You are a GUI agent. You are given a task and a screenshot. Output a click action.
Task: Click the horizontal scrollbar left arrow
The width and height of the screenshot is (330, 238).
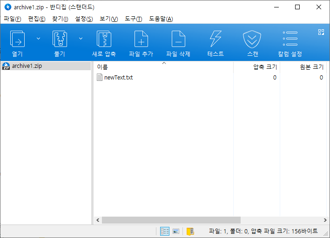[98, 220]
